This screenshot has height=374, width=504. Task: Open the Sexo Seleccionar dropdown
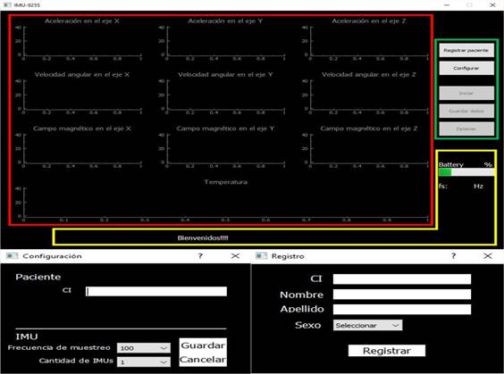(367, 325)
